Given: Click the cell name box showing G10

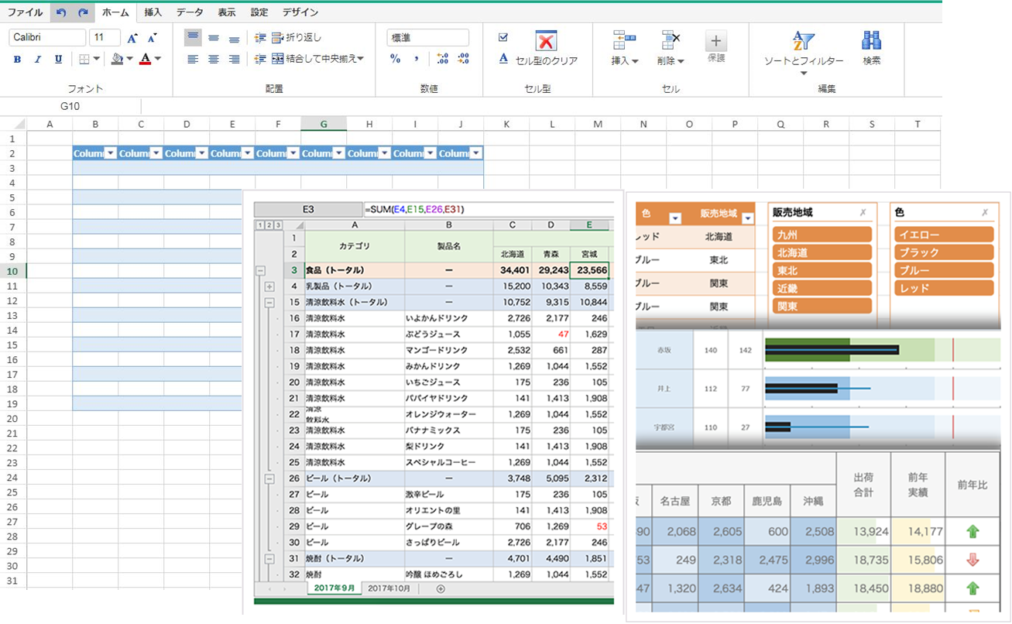Looking at the screenshot, I should click(x=70, y=106).
